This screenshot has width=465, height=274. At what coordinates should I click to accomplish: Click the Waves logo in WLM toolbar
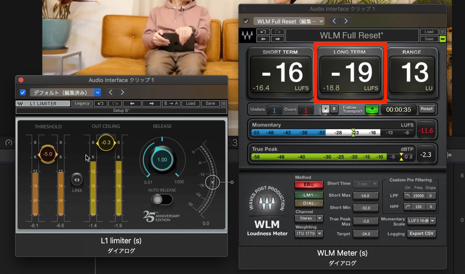point(248,35)
